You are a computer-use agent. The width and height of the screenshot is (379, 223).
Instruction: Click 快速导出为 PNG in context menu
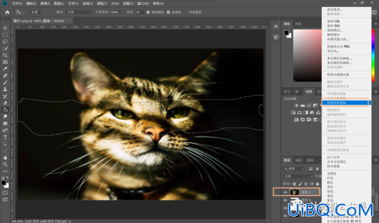346,47
